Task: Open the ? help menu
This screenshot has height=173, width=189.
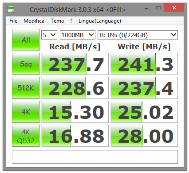Action: click(x=71, y=21)
